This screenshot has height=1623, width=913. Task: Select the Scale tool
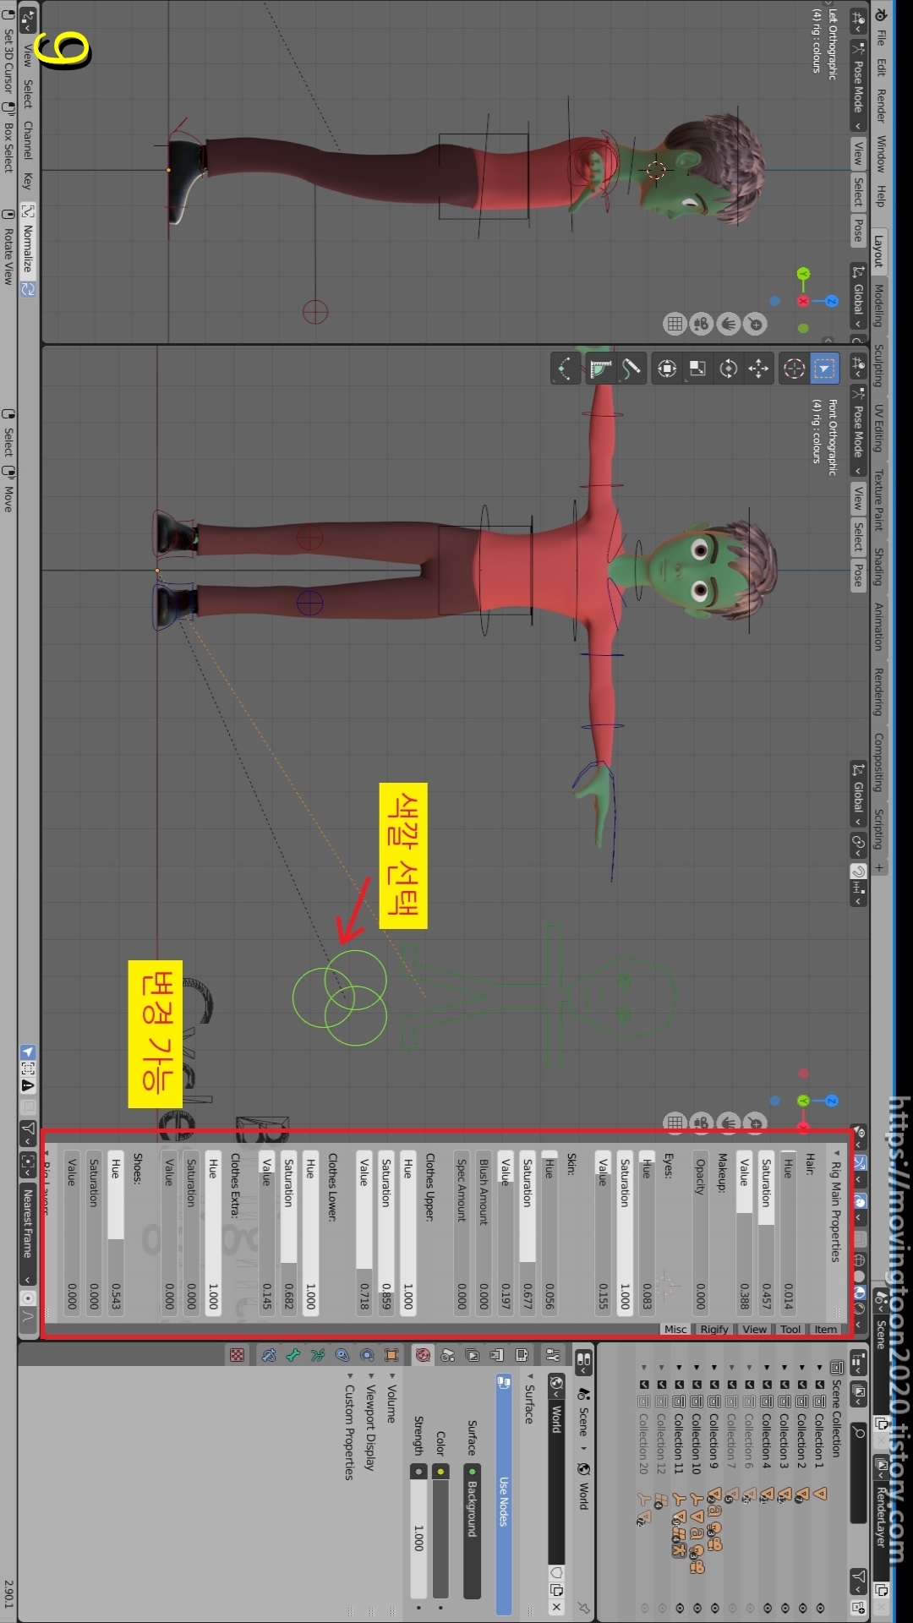click(x=697, y=368)
